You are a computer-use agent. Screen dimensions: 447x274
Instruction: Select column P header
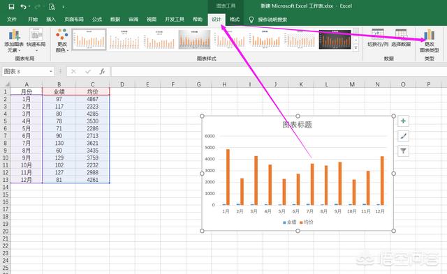click(428, 84)
